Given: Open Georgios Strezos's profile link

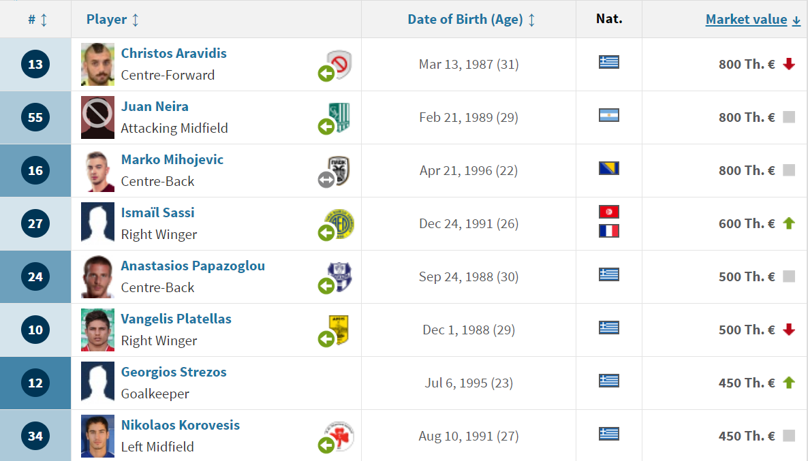Looking at the screenshot, I should (174, 372).
